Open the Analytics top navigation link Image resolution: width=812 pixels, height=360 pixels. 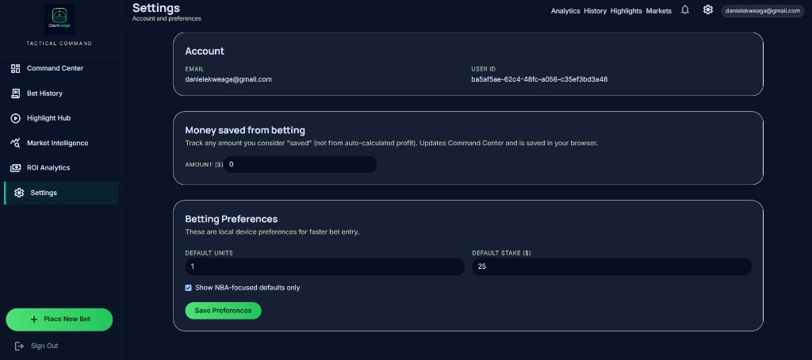point(565,10)
